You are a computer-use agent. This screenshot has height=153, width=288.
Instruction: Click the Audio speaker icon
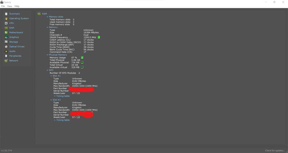point(6,51)
